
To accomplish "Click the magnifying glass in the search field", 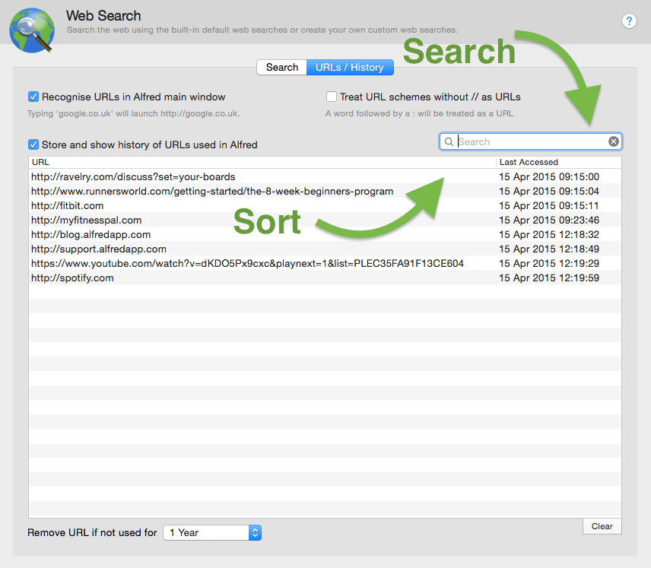I will tap(449, 141).
